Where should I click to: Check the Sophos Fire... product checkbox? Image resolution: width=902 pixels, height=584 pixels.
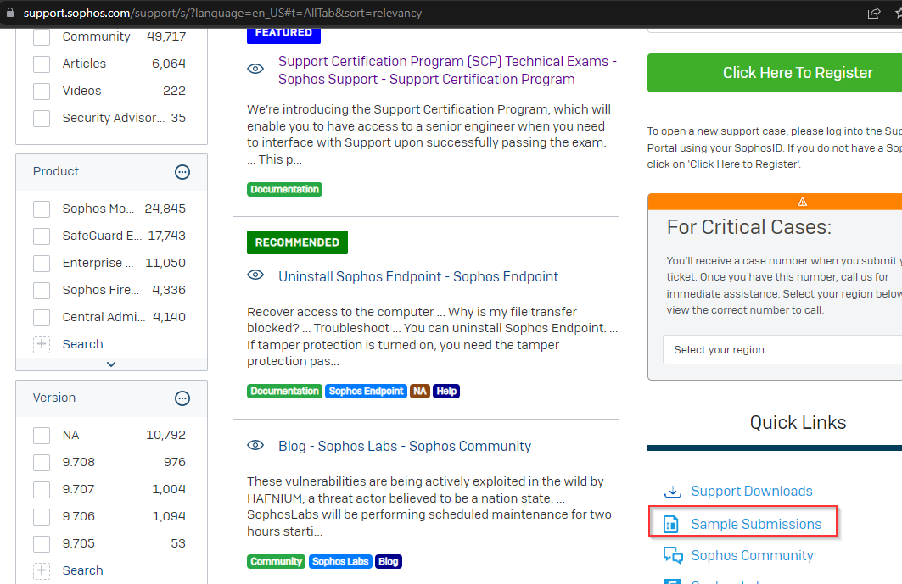point(42,290)
